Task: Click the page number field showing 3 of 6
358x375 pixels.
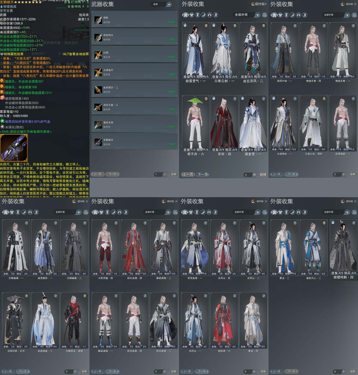Action: point(69,372)
